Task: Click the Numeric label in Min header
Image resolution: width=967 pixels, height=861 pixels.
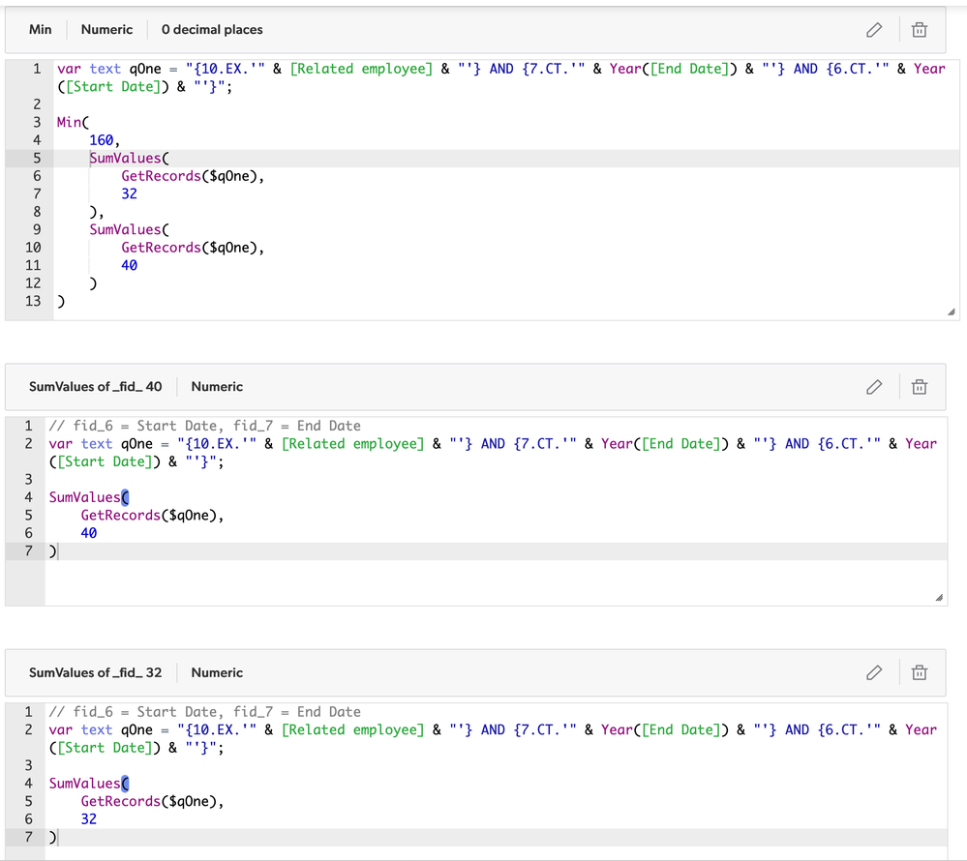Action: click(x=106, y=30)
